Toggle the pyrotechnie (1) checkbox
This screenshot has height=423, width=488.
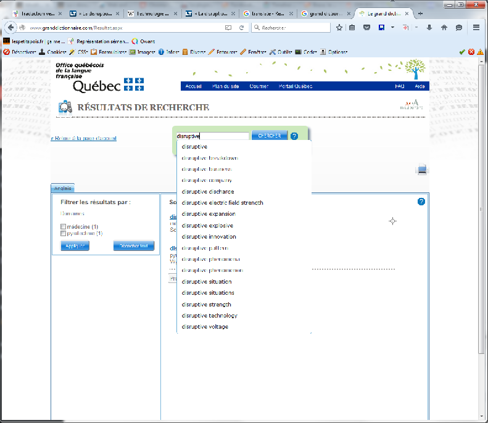tap(63, 233)
